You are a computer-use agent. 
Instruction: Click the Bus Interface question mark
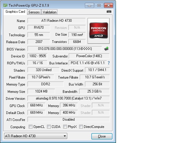pyautogui.click(x=109, y=63)
